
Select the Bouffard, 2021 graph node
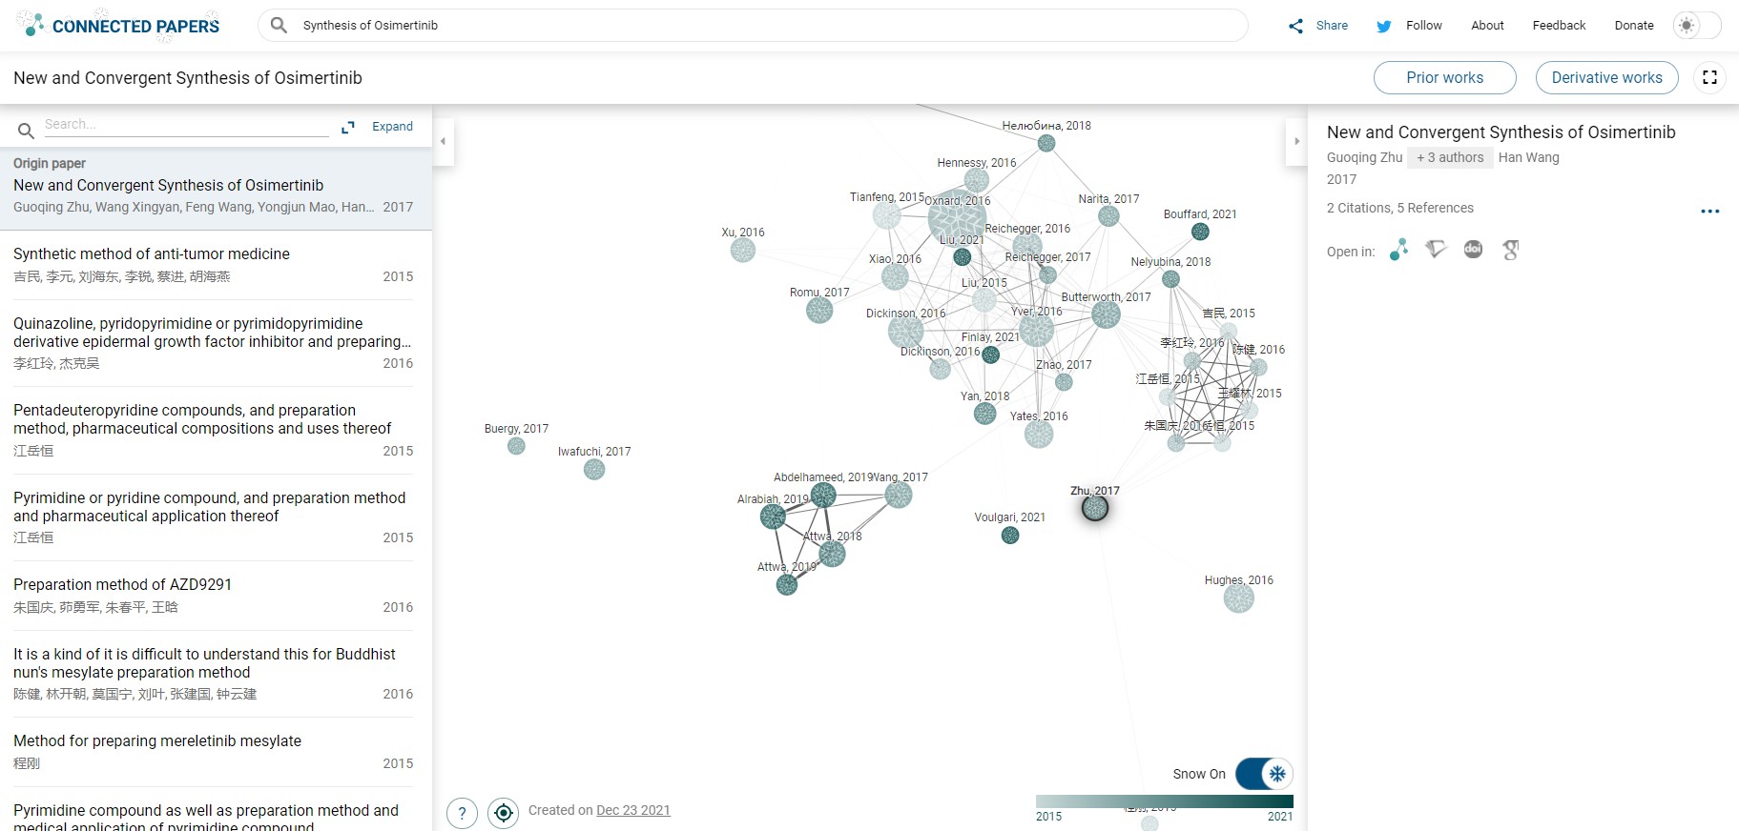[1201, 232]
